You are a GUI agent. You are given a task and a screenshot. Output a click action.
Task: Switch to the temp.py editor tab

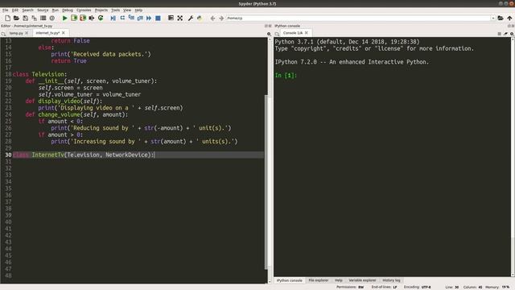(x=16, y=33)
